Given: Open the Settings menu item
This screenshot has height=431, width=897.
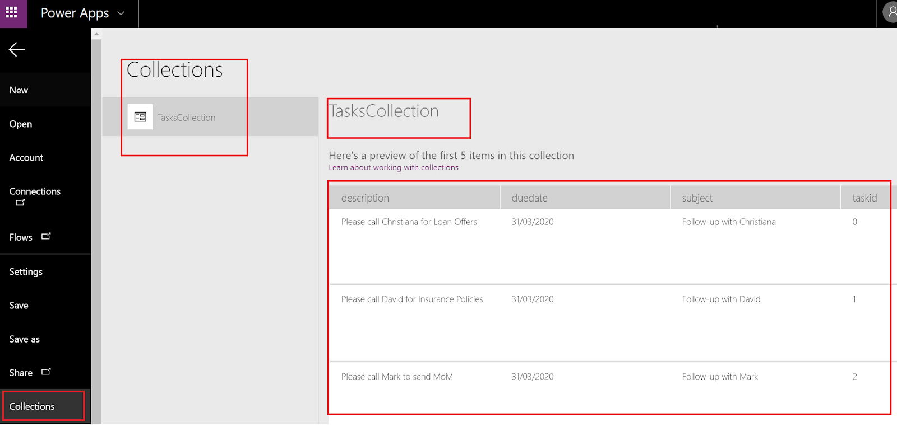Looking at the screenshot, I should click(x=45, y=271).
